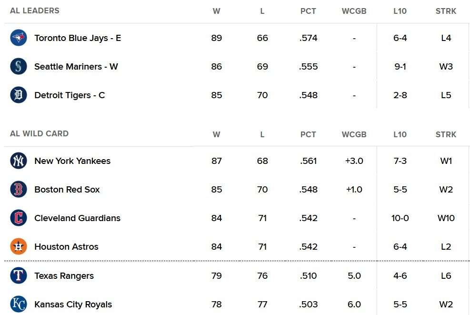Click the Detroit Tigers logo icon
This screenshot has width=470, height=315.
tap(19, 95)
